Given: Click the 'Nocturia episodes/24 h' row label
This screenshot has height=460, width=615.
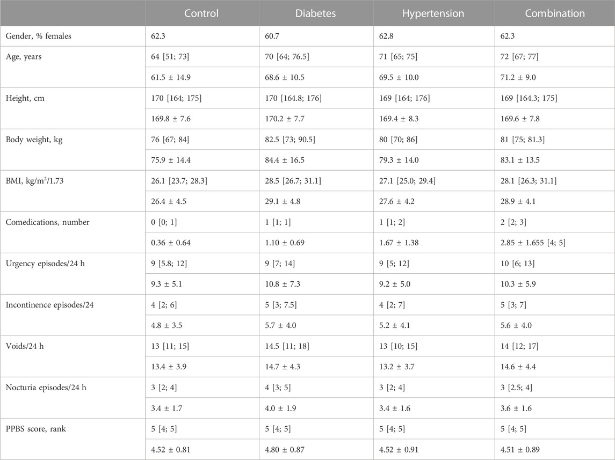Looking at the screenshot, I should 46,388.
